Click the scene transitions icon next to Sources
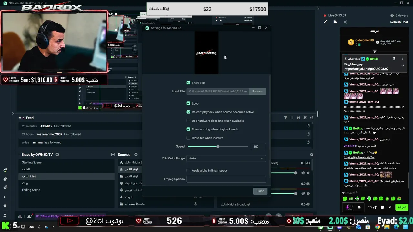Viewport: 413px width, 232px height. (113, 155)
